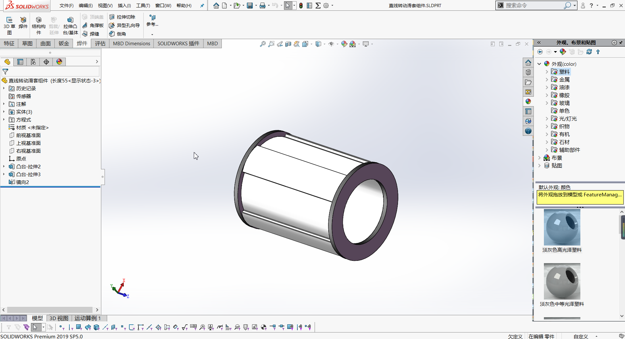Switch to the 3D 视图 bottom tab

[x=59, y=318]
